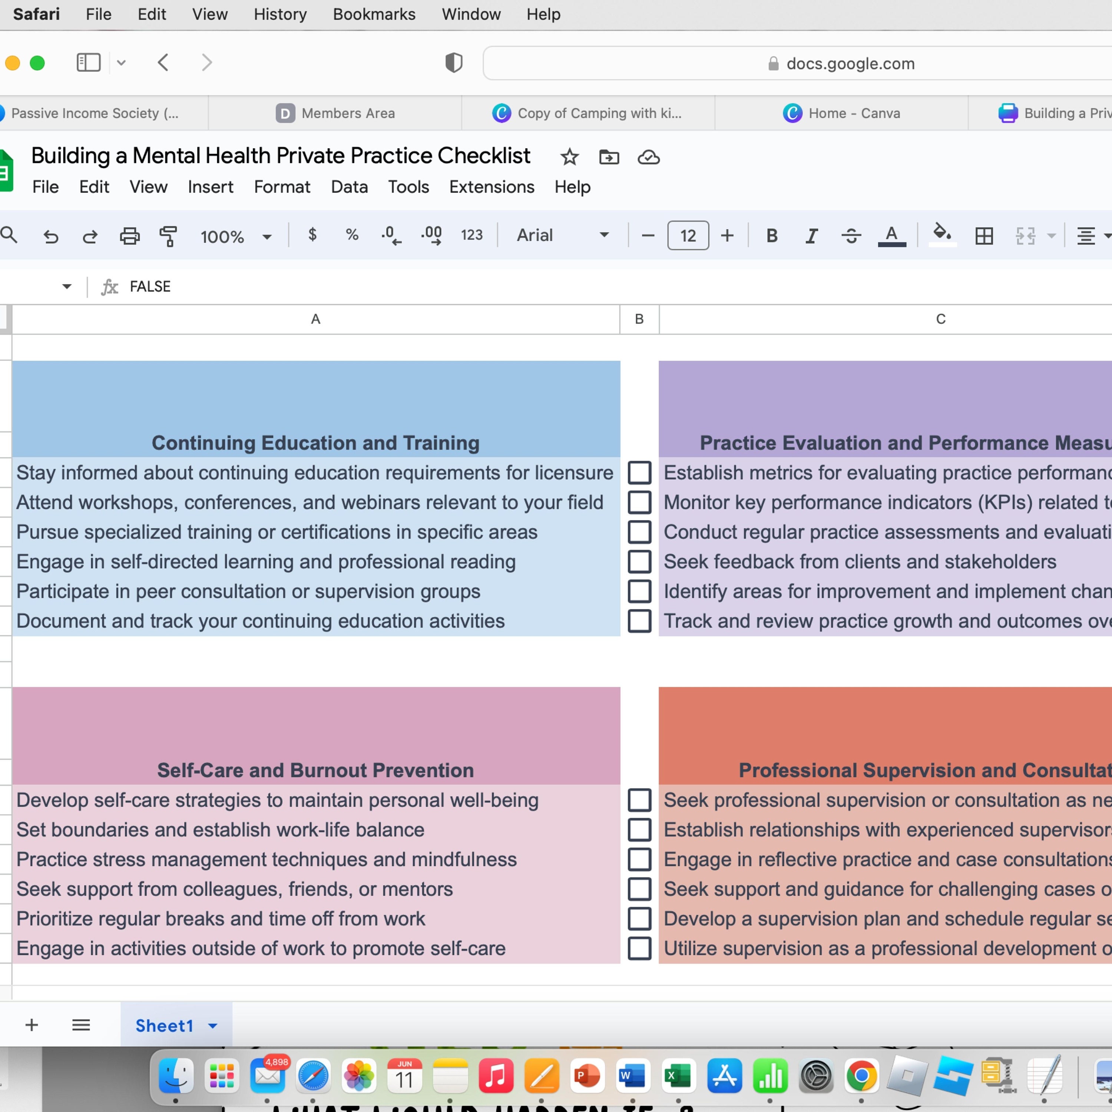This screenshot has width=1112, height=1112.
Task: Tick checkbox for 'Practice stress management techniques'
Action: [x=639, y=859]
